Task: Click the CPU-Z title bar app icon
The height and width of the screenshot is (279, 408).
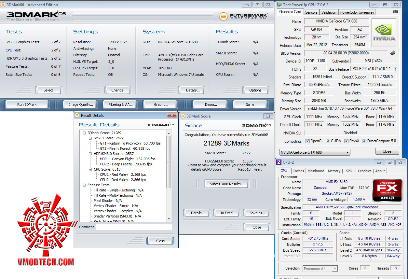Action: (279, 162)
